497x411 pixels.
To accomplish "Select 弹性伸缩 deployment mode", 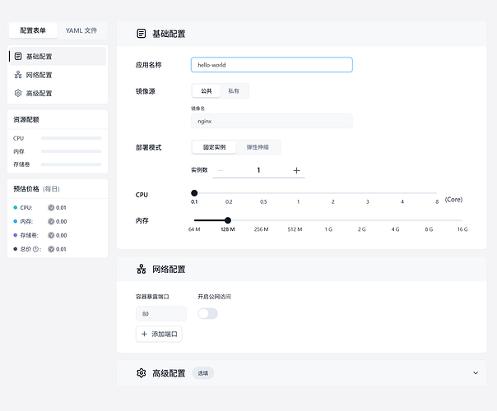I will (x=259, y=147).
